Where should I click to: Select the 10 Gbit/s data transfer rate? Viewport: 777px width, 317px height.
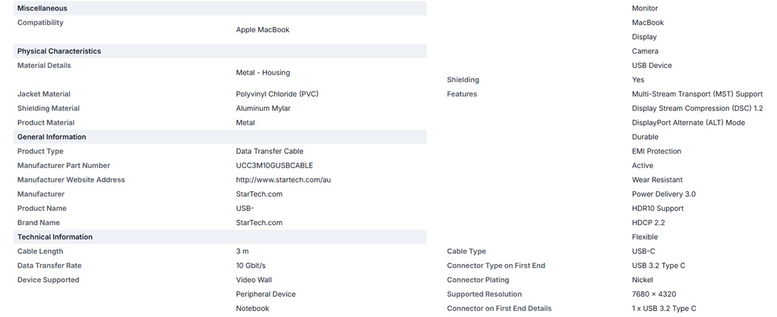point(251,266)
